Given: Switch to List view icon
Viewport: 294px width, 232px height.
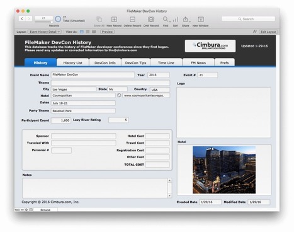Looking at the screenshot, I should (x=88, y=32).
